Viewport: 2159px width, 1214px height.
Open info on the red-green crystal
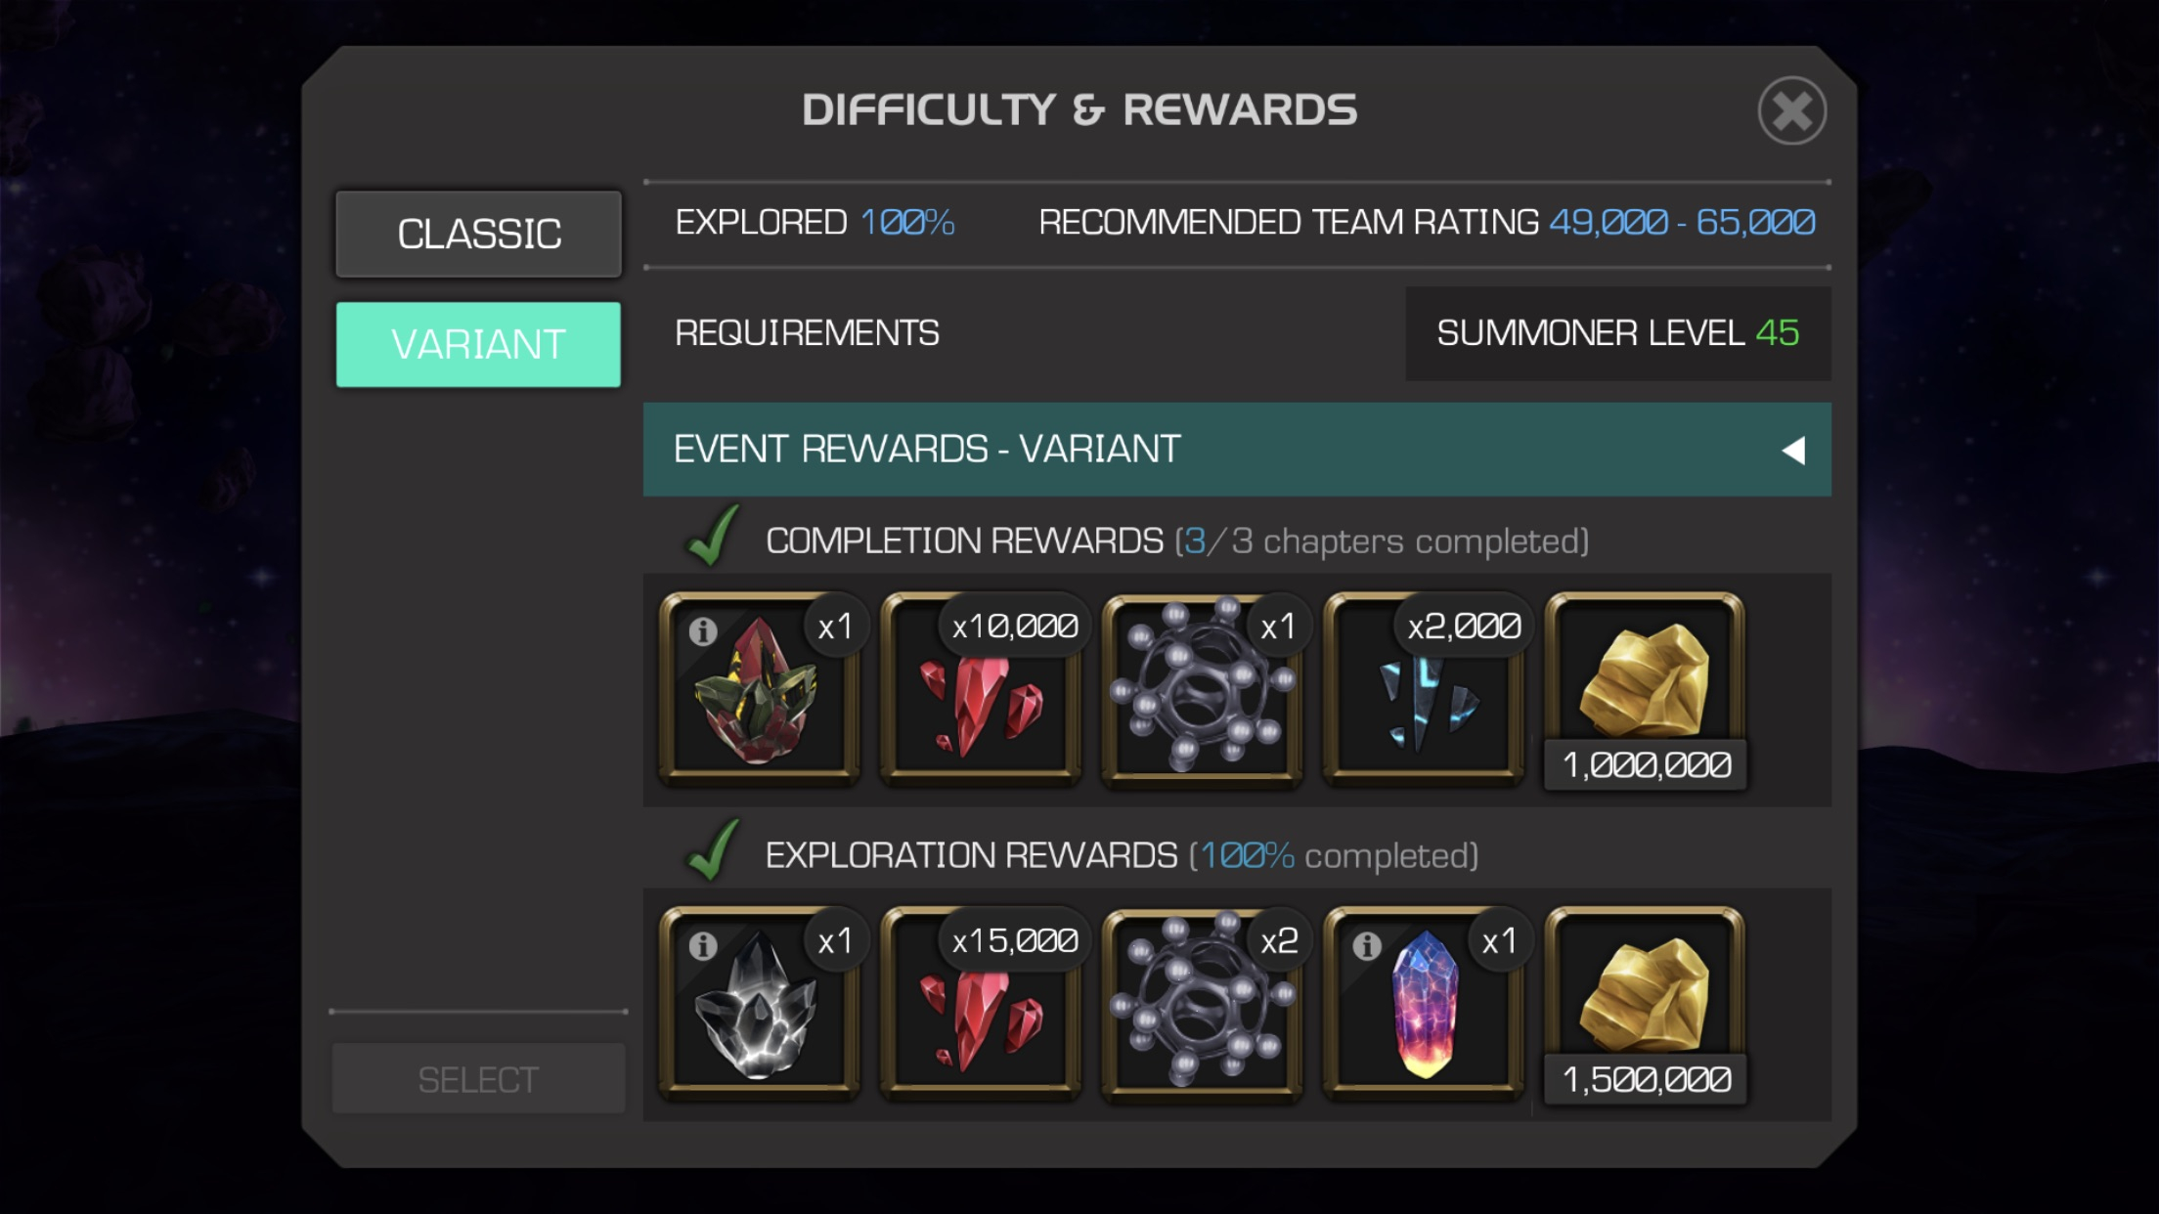(703, 631)
